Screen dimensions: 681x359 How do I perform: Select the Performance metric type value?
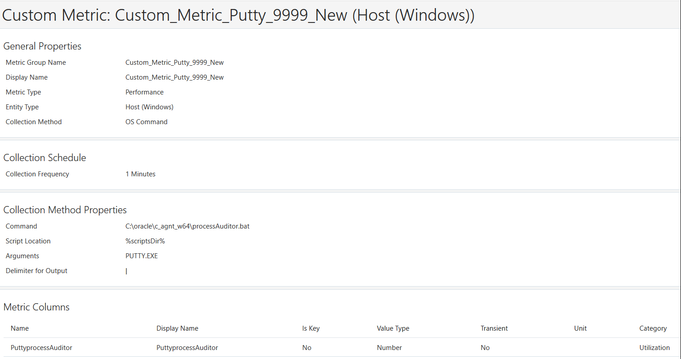click(x=144, y=92)
